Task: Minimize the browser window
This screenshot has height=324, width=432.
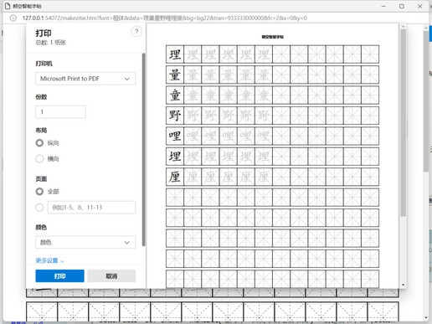Action: pyautogui.click(x=383, y=6)
